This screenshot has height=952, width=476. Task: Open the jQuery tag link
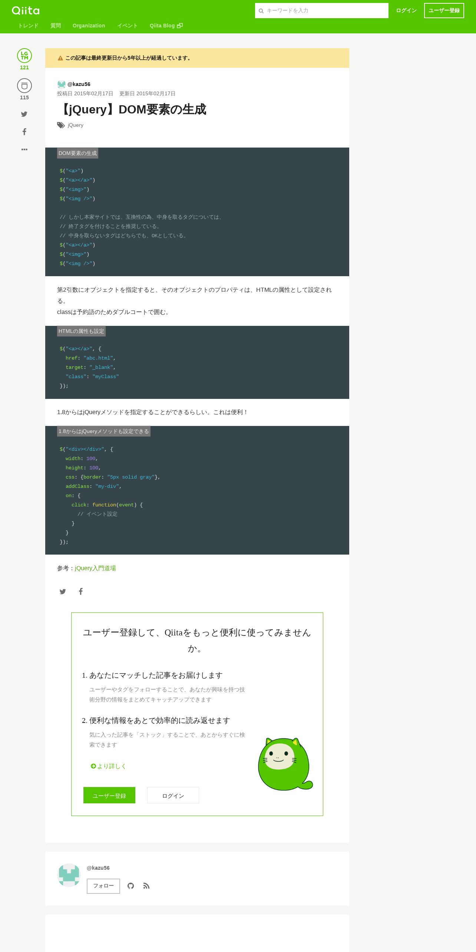point(76,125)
